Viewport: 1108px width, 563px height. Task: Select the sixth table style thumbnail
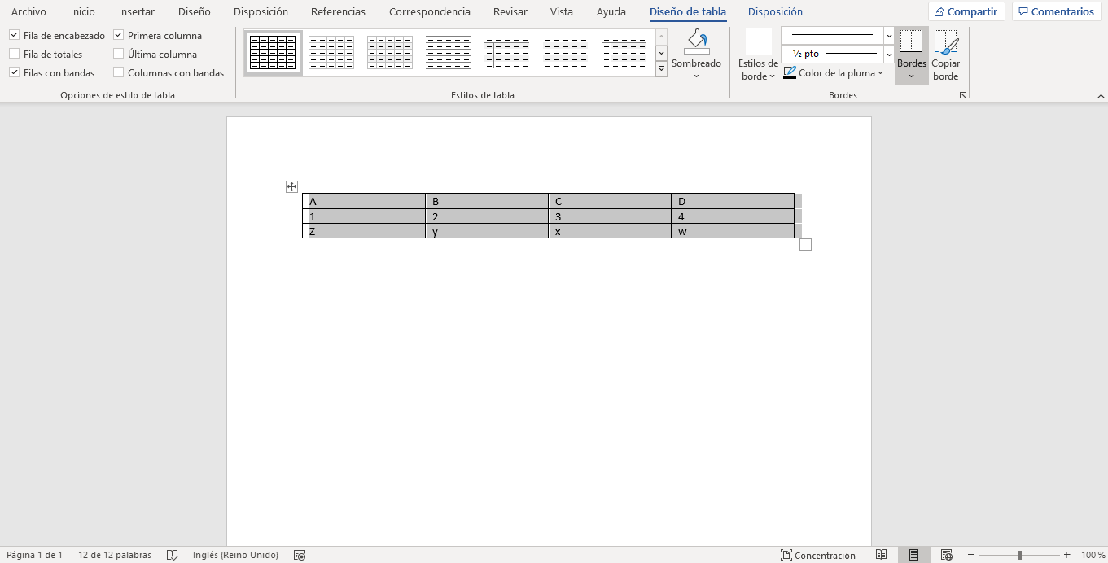click(566, 53)
